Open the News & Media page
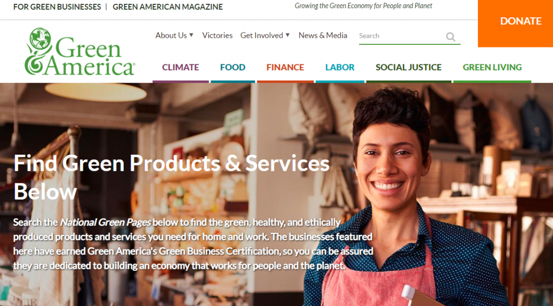Image resolution: width=553 pixels, height=306 pixels. pos(323,35)
